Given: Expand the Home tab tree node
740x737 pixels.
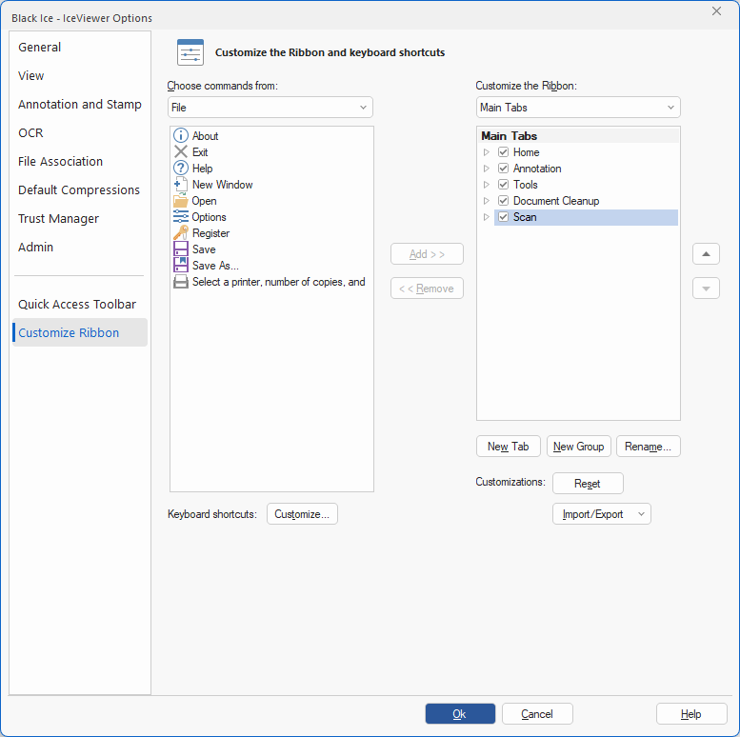Looking at the screenshot, I should [x=486, y=152].
